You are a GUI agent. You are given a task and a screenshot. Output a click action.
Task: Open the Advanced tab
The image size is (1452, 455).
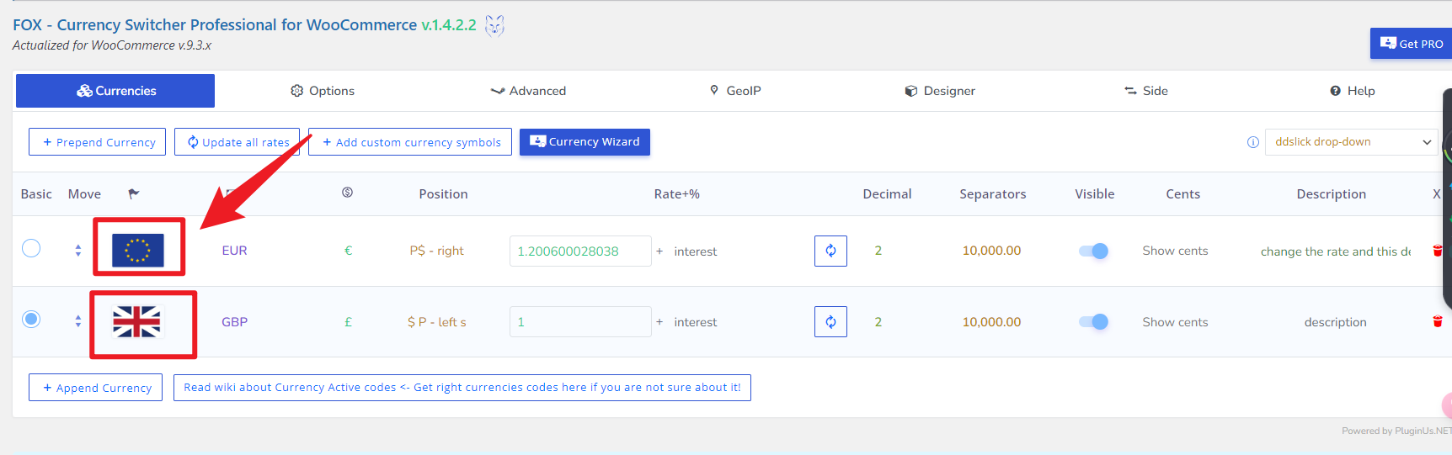[x=528, y=91]
